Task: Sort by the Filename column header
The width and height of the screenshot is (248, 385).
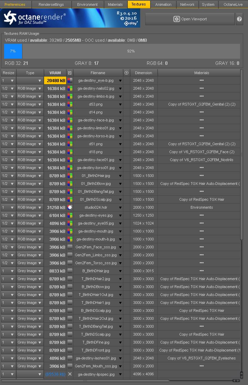Action: (98, 73)
